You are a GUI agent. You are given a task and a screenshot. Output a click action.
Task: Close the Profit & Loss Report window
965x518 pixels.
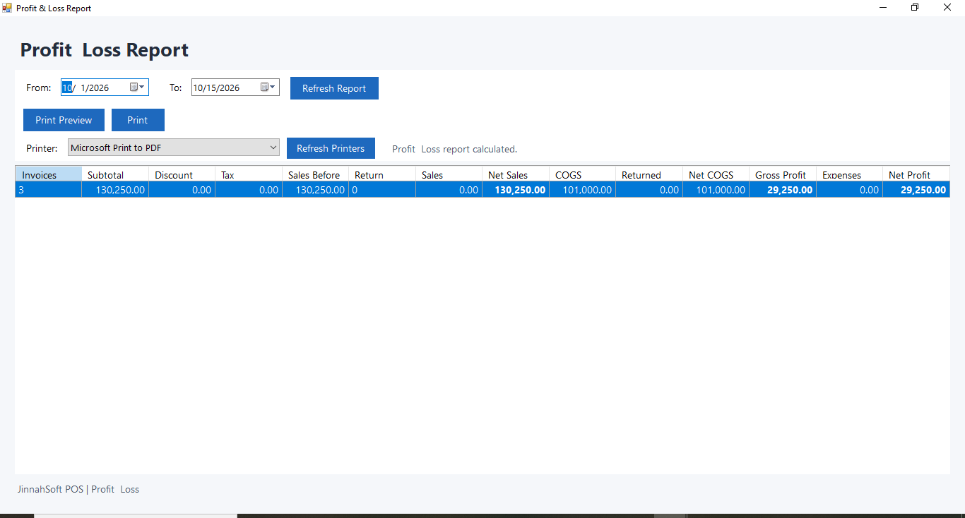click(x=947, y=8)
